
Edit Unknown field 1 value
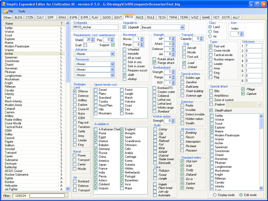[x=253, y=46]
